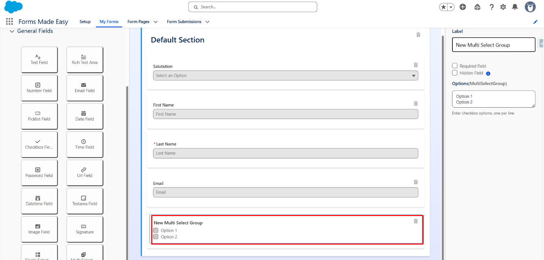
Task: Open the Salutation dropdown
Action: point(285,75)
